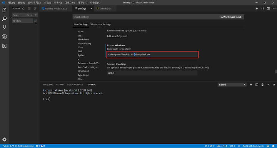
Task: Open the Manage gear menu
Action: [x=4, y=139]
